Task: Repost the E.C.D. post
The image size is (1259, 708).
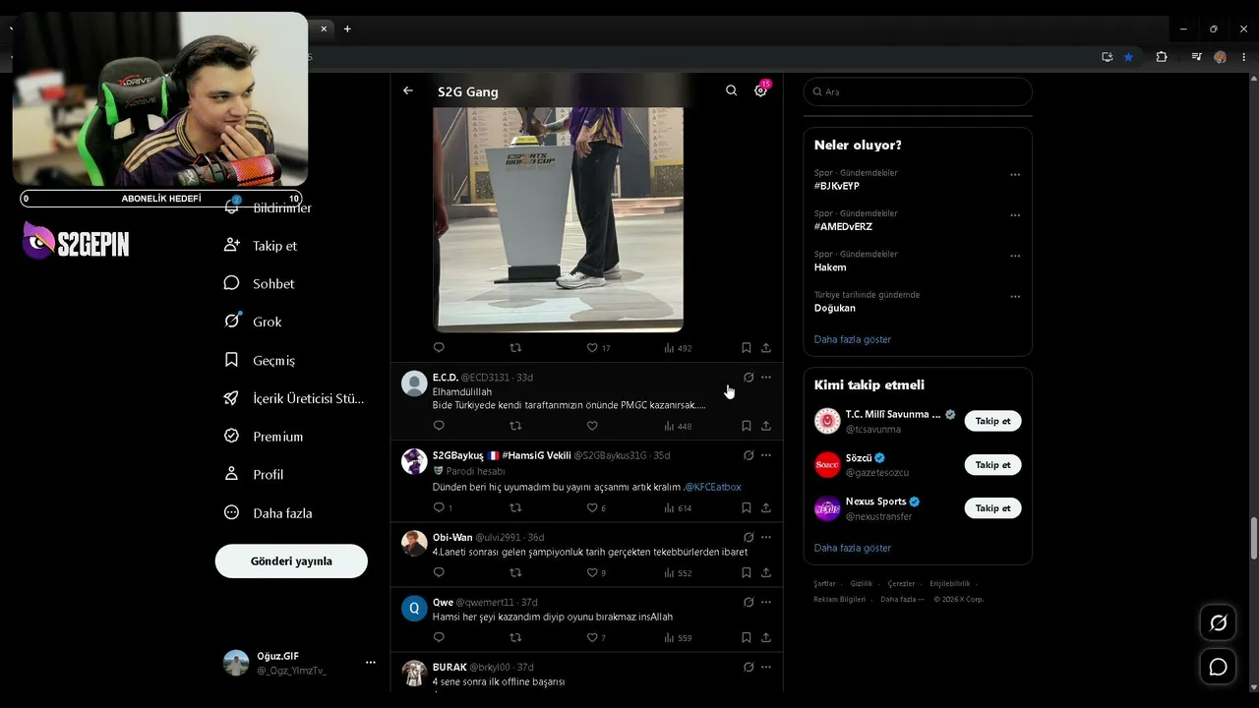Action: 515,426
